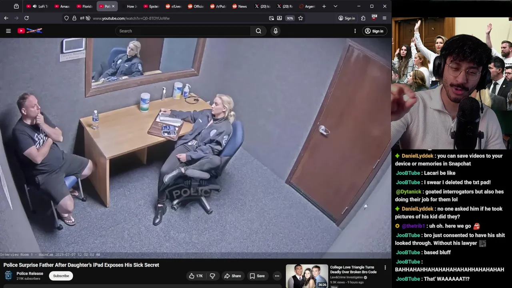Focus the YouTube Search field
Screen dimensions: 512x288
coord(183,31)
